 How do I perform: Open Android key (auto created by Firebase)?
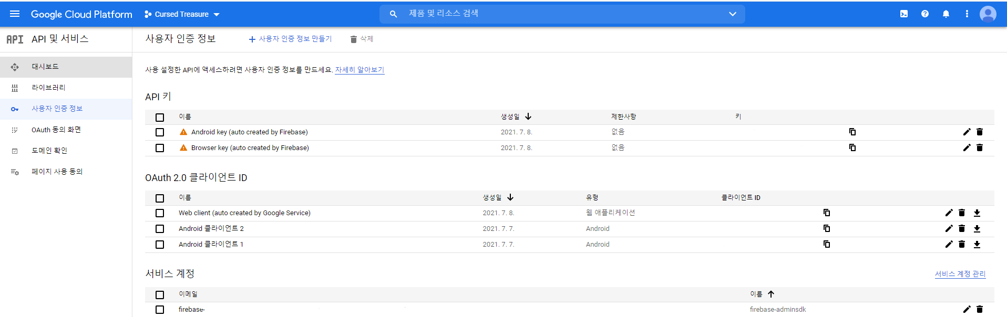tap(250, 132)
